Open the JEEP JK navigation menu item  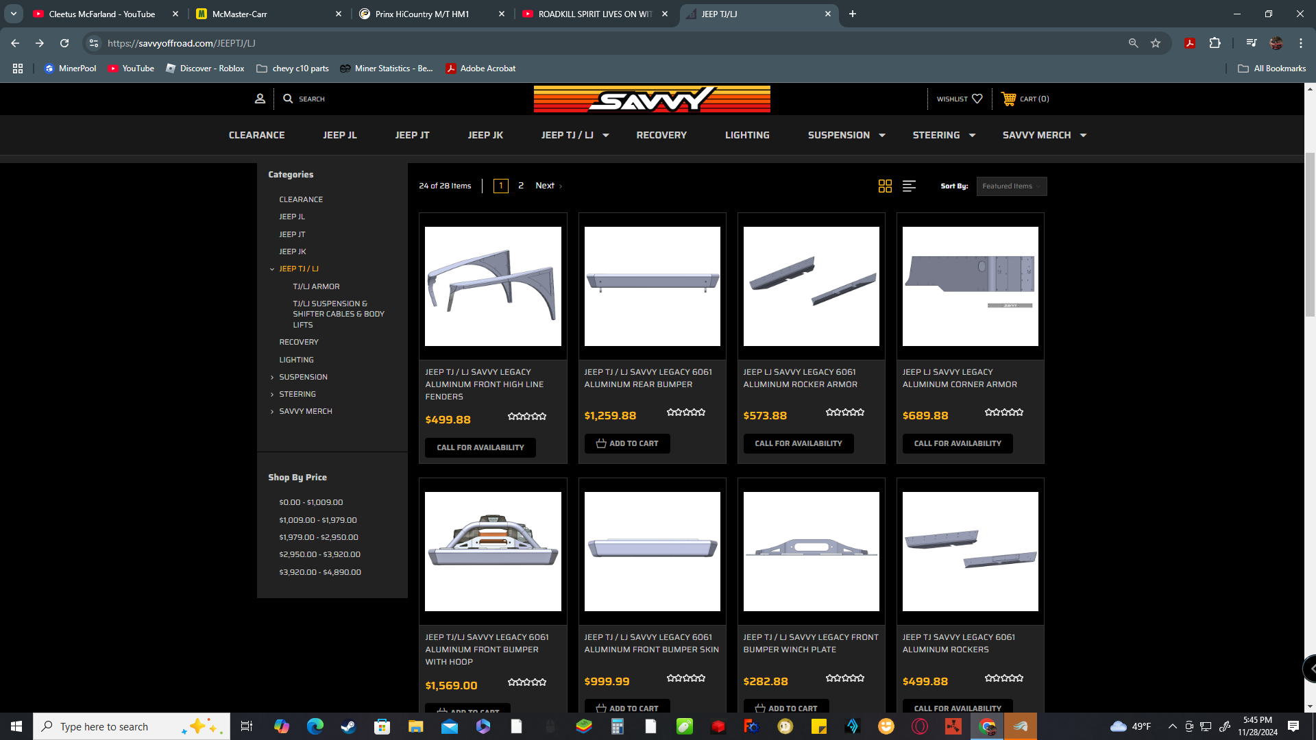pos(485,135)
